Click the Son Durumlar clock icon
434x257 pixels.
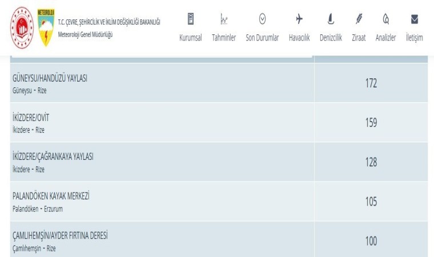tap(262, 19)
